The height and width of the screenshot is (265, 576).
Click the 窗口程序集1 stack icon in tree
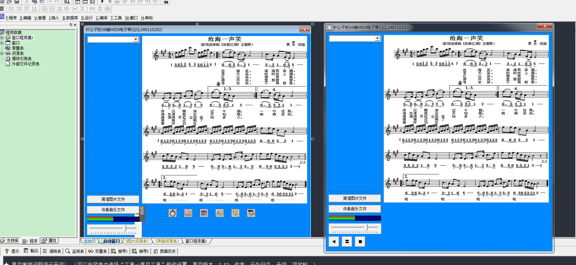[x=8, y=38]
